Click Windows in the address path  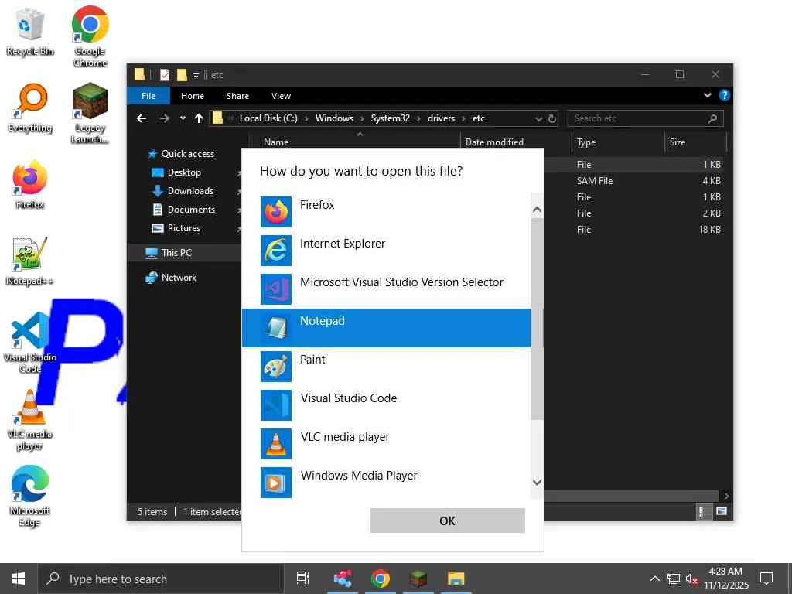pyautogui.click(x=334, y=118)
